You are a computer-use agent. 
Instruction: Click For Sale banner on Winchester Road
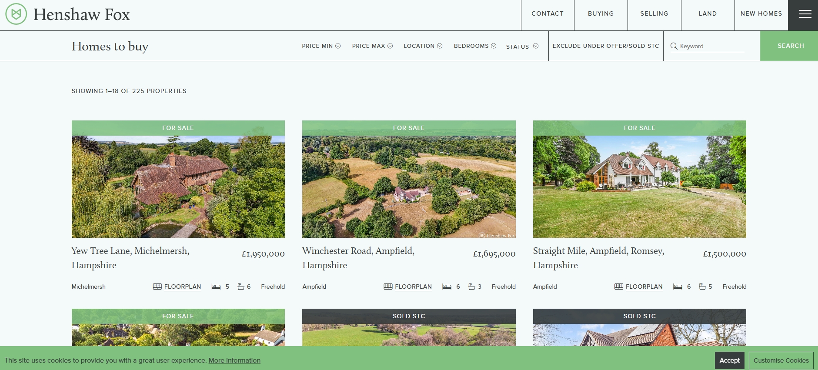point(409,128)
